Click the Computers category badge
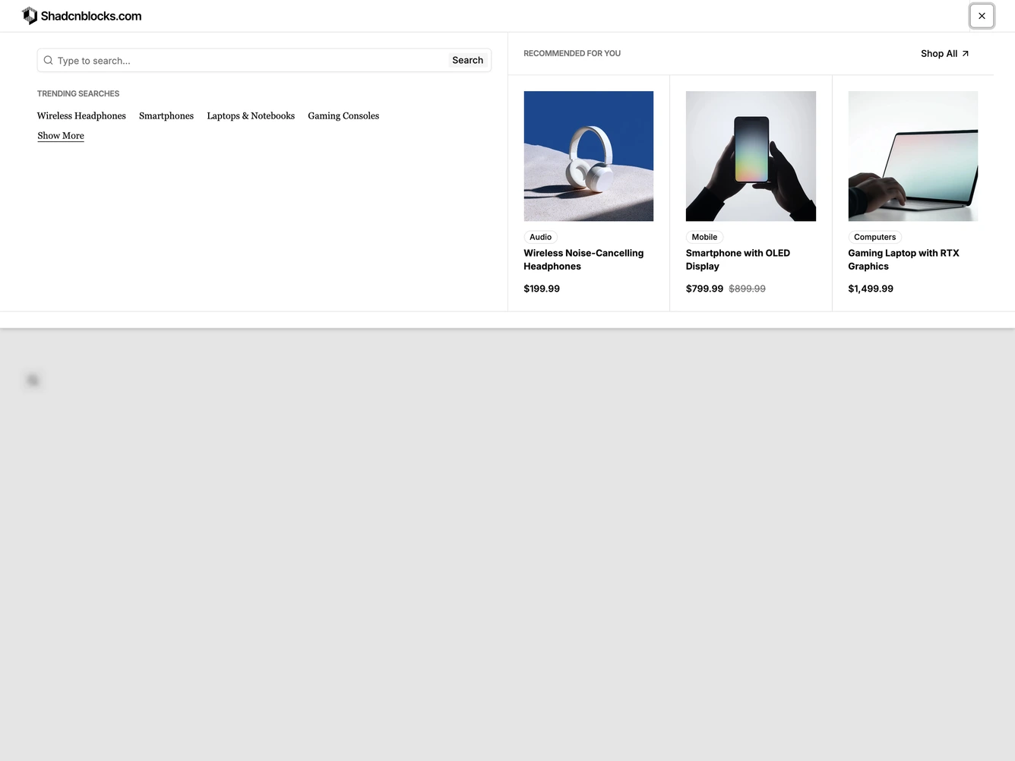Viewport: 1015px width, 761px height. tap(875, 237)
